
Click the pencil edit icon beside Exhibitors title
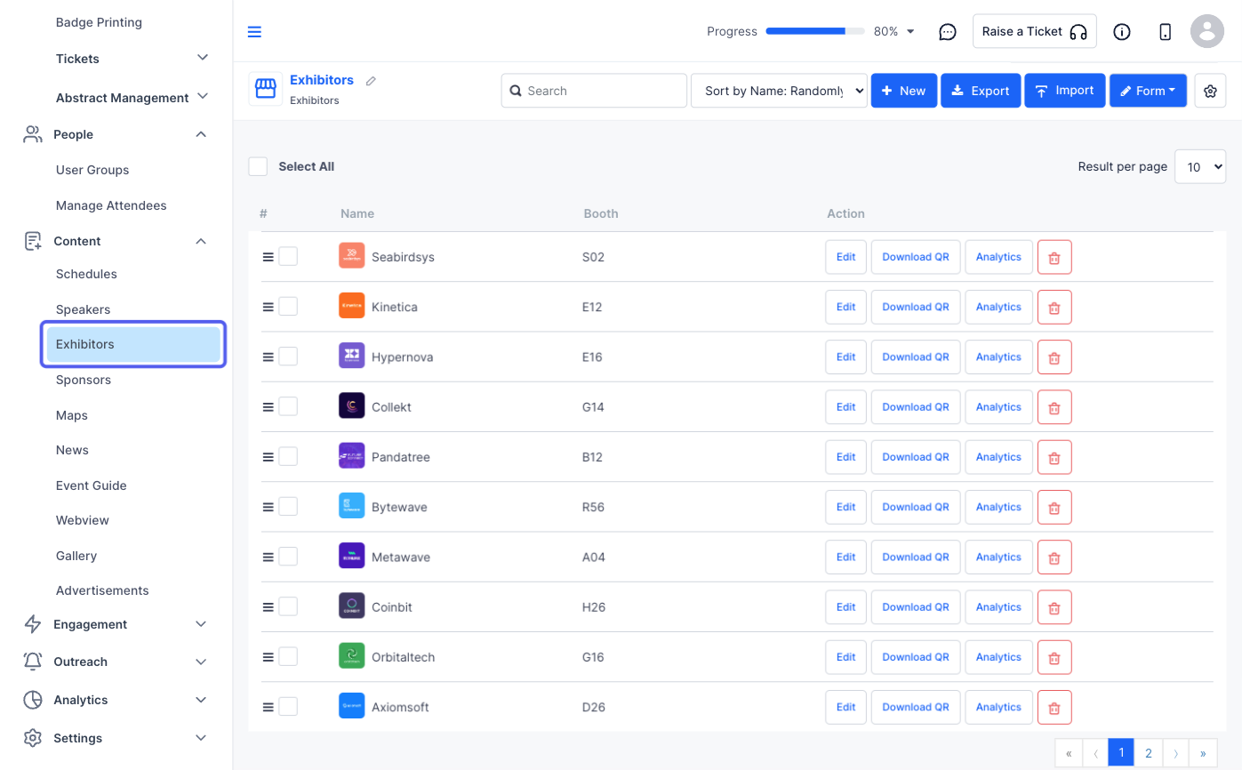[371, 81]
